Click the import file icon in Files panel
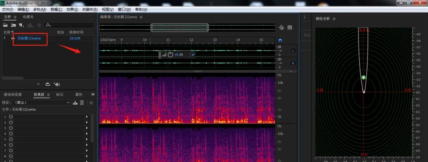The height and width of the screenshot is (162, 428). point(13,25)
